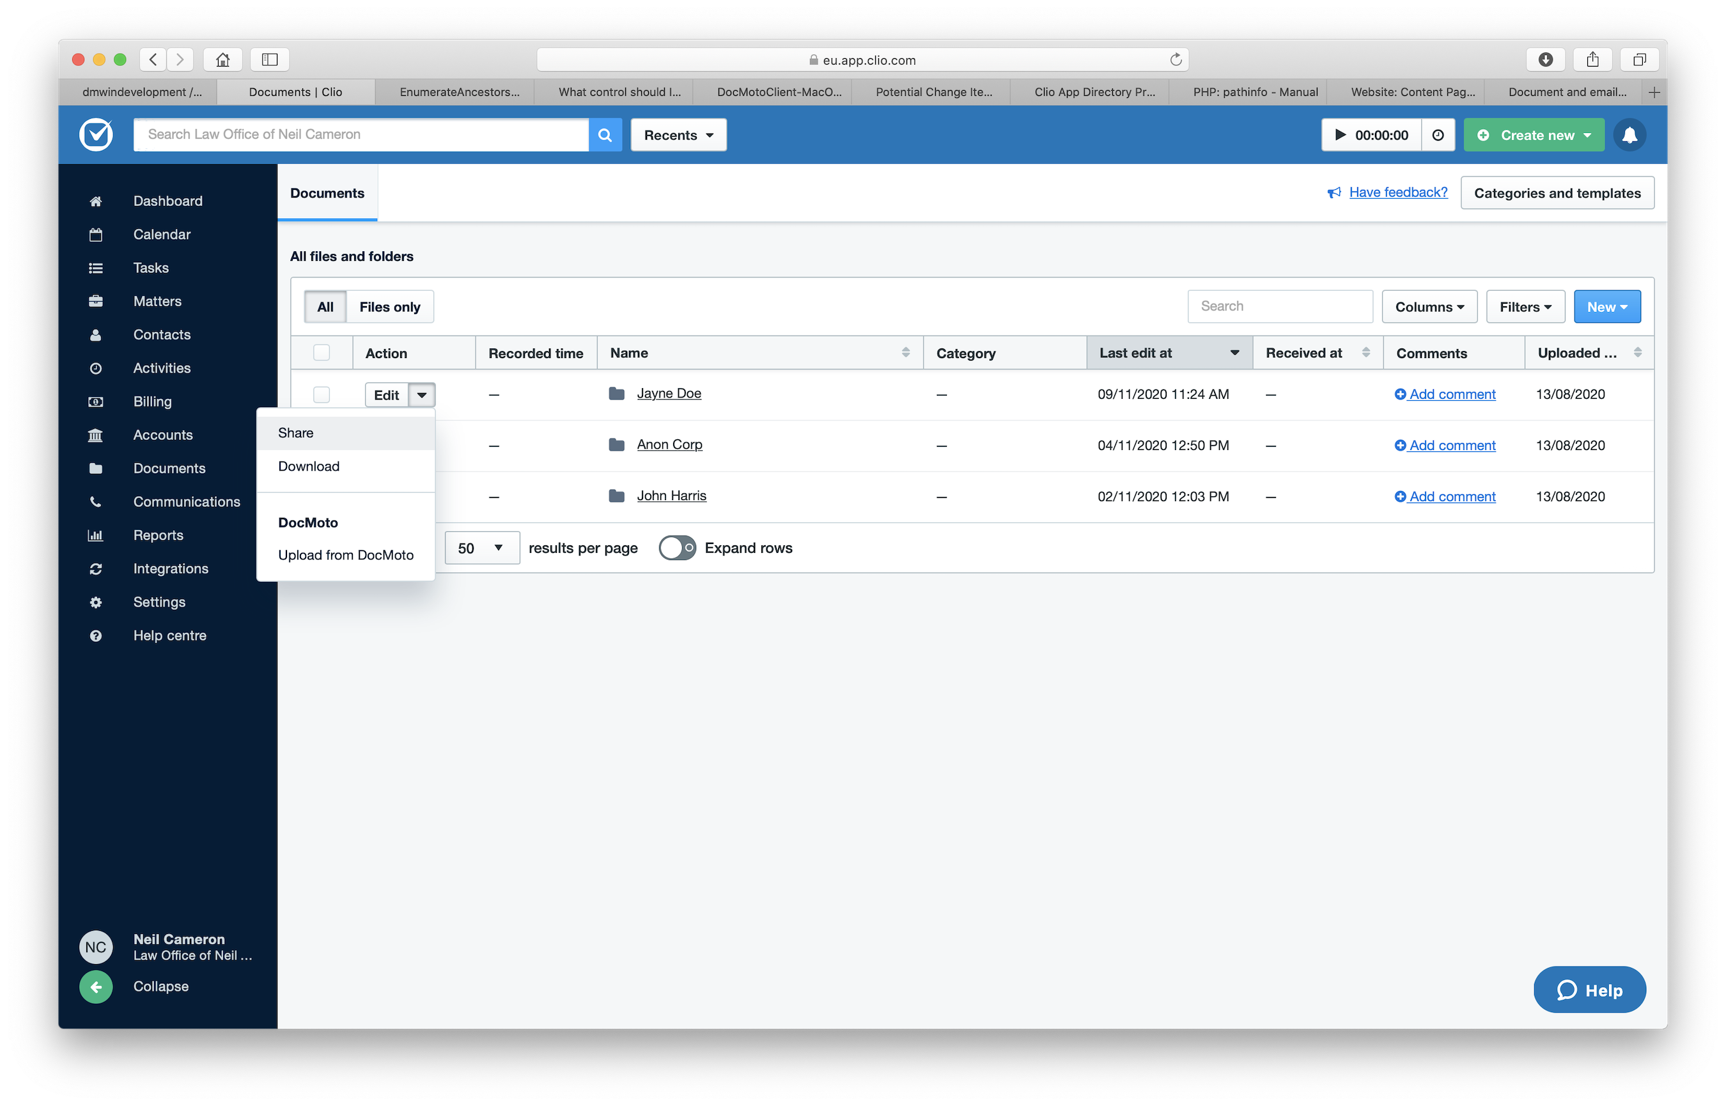Select Share from the context menu
The width and height of the screenshot is (1726, 1106).
294,432
